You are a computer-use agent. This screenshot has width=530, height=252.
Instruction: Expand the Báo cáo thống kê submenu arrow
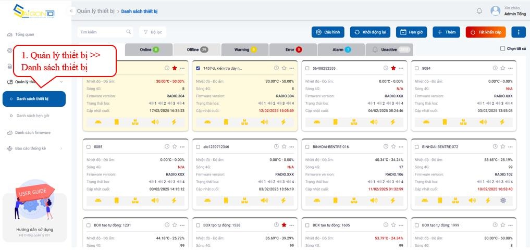(x=61, y=148)
